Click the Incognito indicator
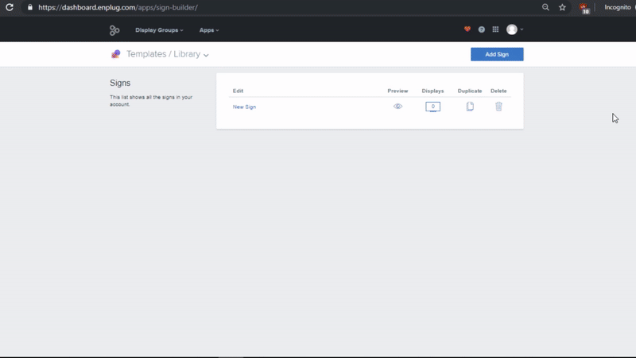This screenshot has height=358, width=636. coord(618,7)
